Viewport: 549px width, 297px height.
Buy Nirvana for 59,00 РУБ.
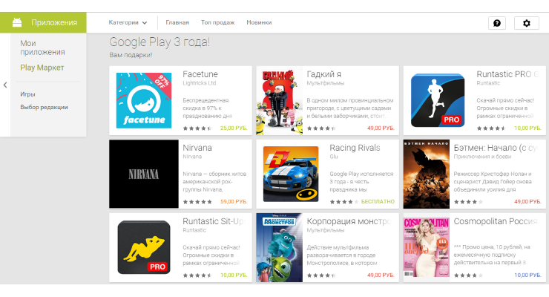click(x=234, y=202)
